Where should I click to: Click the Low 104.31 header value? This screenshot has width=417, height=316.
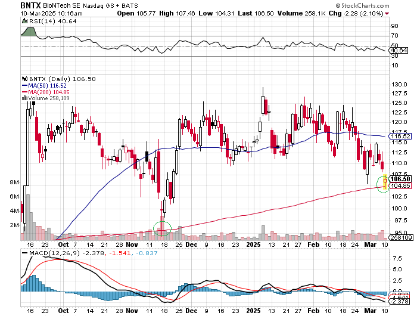[x=216, y=13]
